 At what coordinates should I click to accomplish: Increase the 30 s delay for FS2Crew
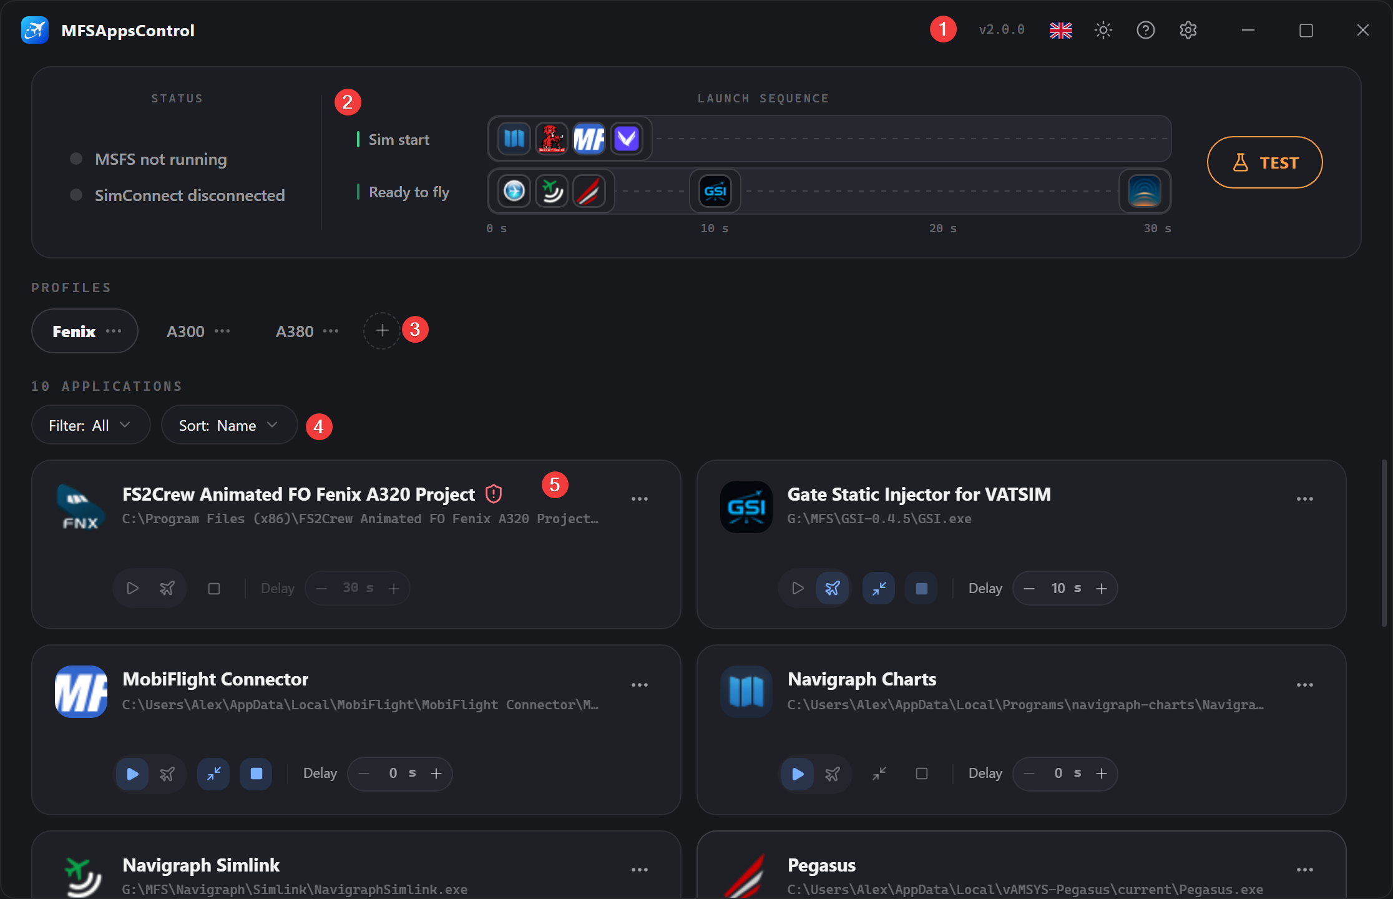394,588
